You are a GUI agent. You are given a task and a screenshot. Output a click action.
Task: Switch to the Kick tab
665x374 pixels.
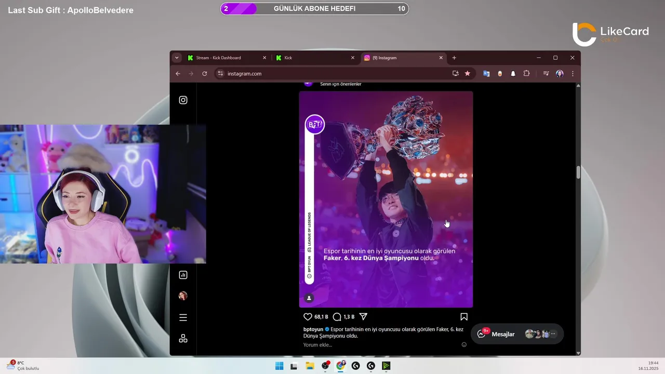click(315, 58)
